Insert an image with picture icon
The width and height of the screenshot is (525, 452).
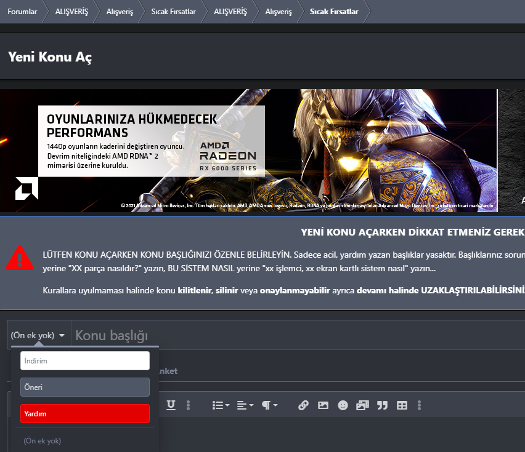pyautogui.click(x=323, y=405)
